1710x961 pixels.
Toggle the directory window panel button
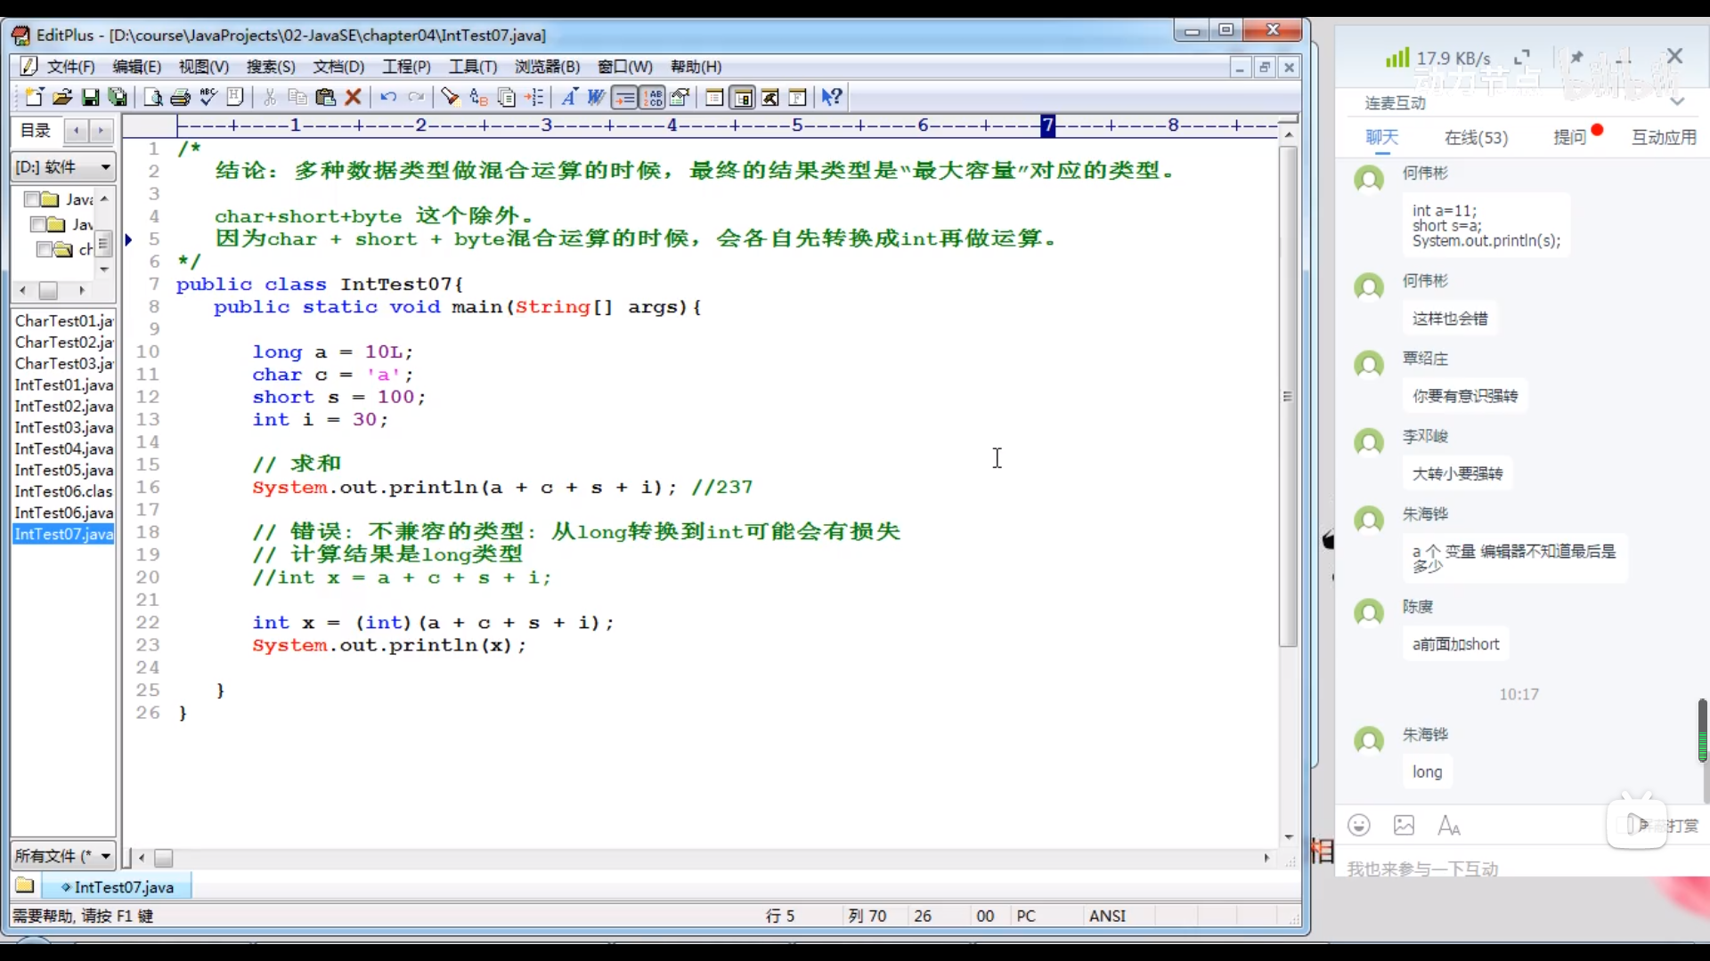pos(743,97)
